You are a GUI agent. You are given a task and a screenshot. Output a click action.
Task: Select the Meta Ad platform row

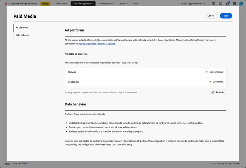[x=145, y=72]
